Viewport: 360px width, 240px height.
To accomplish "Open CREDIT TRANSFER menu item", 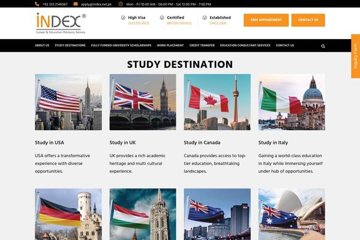I will pyautogui.click(x=202, y=46).
